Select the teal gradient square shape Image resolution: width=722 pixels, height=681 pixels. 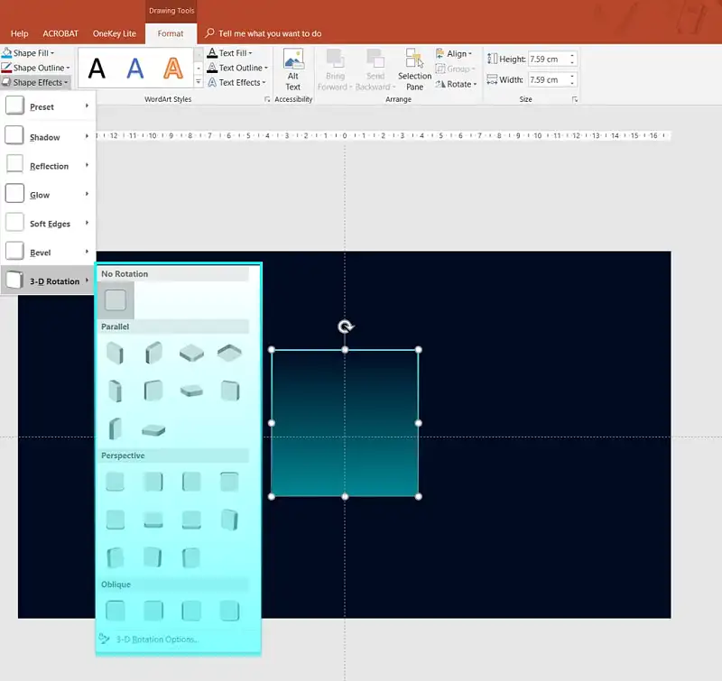pyautogui.click(x=345, y=423)
